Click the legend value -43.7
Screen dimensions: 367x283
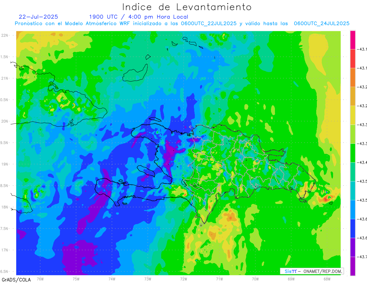pyautogui.click(x=362, y=257)
